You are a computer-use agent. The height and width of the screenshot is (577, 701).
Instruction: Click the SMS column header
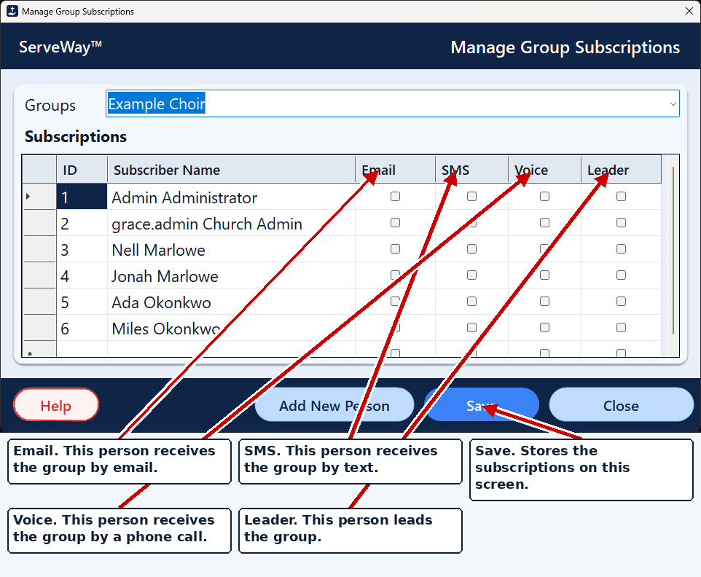pos(471,170)
